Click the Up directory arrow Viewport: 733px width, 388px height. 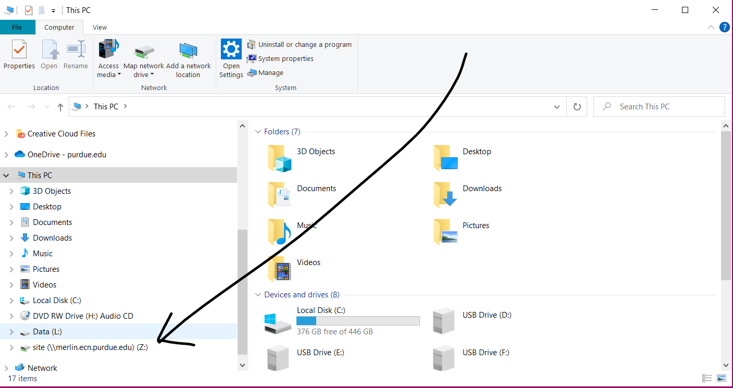[60, 107]
